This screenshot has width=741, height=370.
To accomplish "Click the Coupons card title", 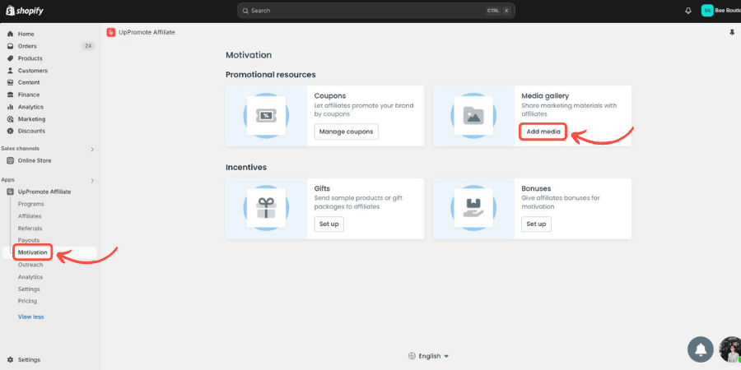I will (x=330, y=96).
